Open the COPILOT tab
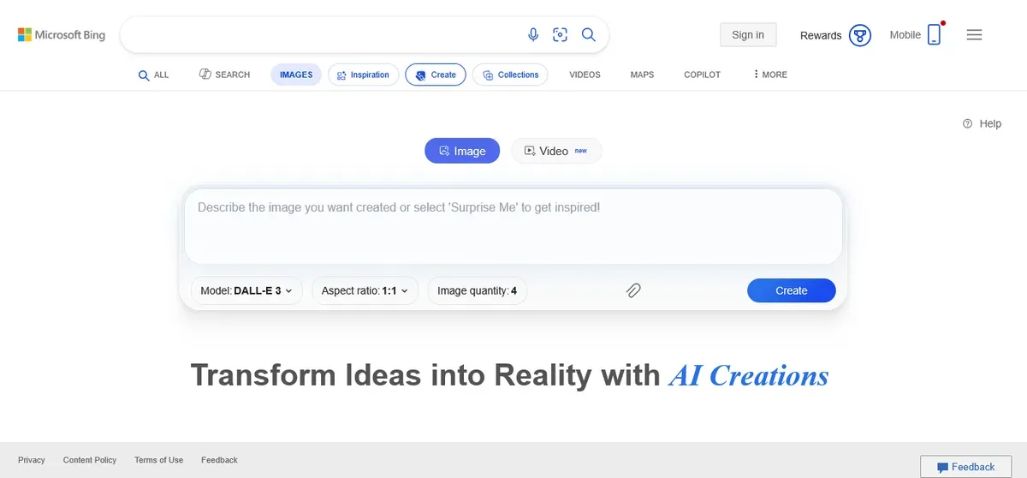Image resolution: width=1027 pixels, height=478 pixels. point(702,75)
